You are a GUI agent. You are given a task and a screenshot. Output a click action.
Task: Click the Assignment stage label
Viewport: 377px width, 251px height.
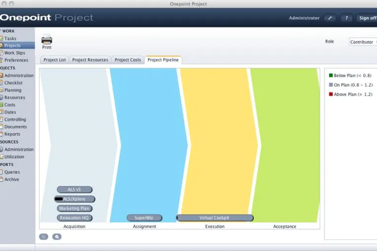[144, 226]
